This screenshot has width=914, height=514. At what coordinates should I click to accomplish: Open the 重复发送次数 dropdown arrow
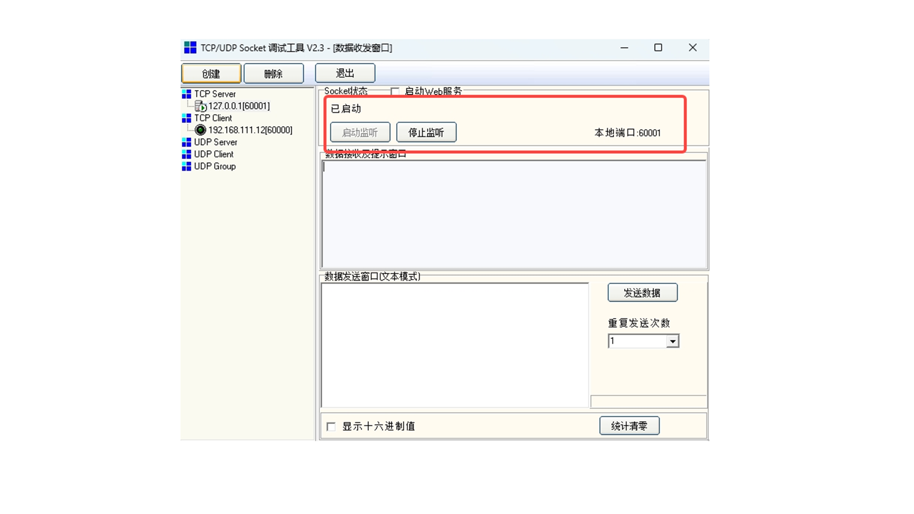pos(672,341)
